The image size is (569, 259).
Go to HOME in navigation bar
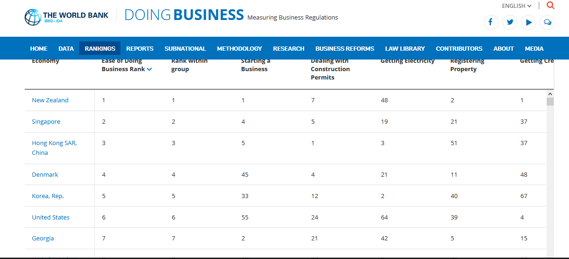coord(39,48)
